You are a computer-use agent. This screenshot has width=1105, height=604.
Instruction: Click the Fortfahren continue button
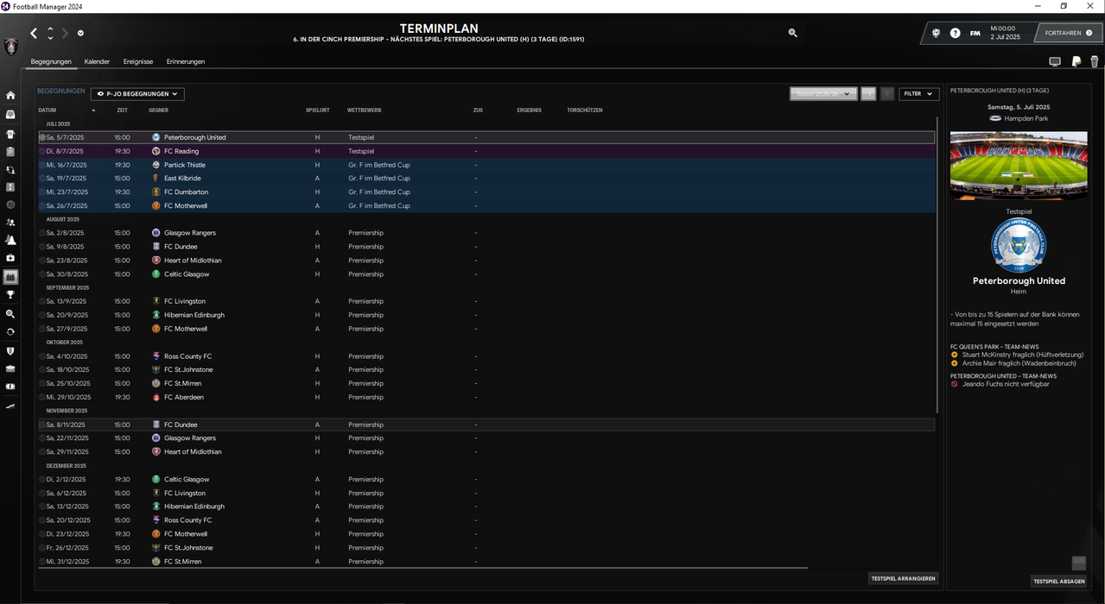coord(1068,34)
